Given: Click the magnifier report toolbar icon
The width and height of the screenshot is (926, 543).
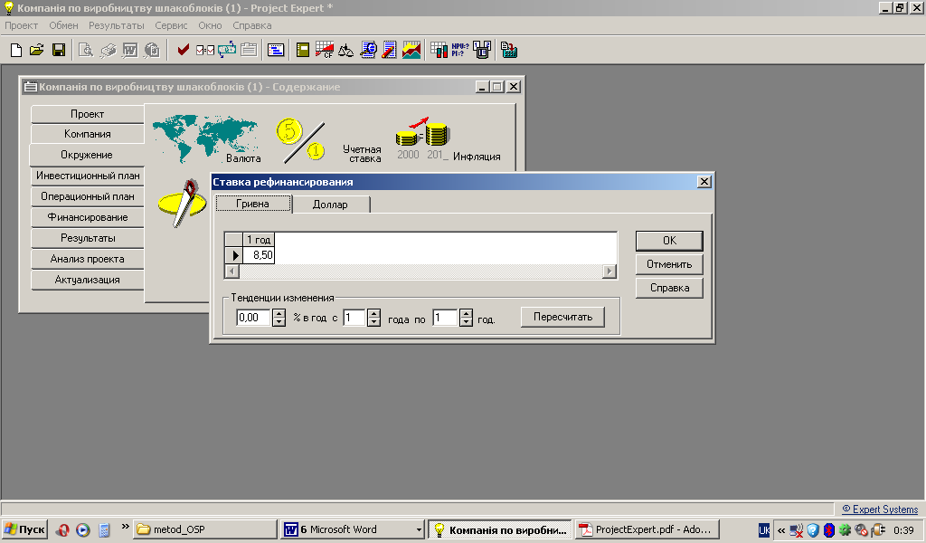Looking at the screenshot, I should point(368,50).
